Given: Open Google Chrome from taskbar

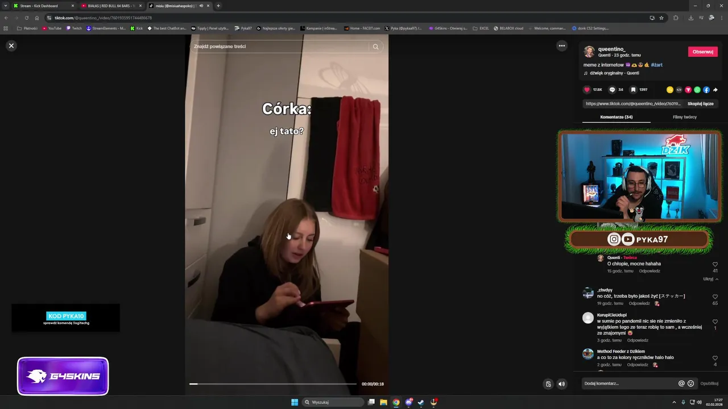Looking at the screenshot, I should (396, 402).
